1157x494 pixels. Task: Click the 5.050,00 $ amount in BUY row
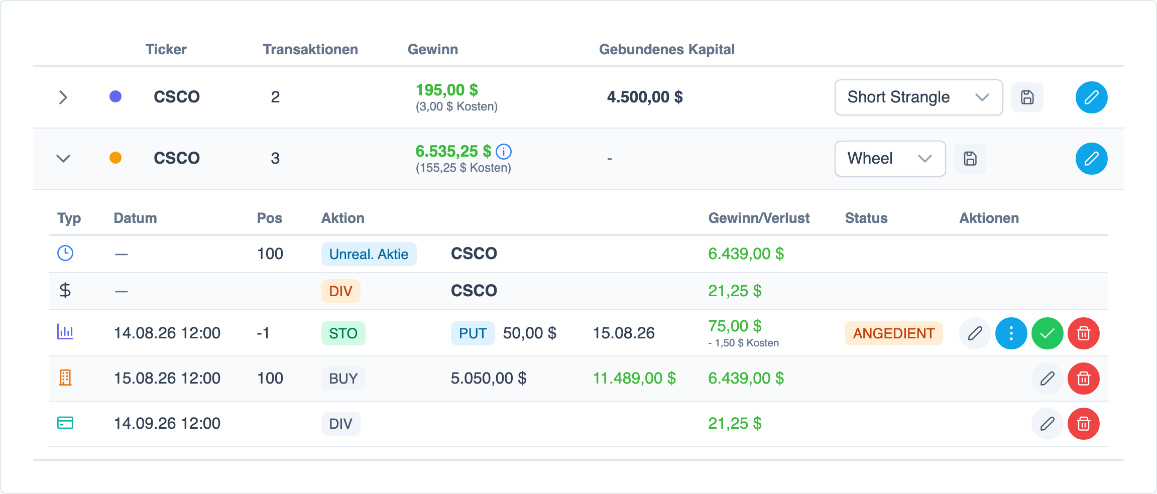pos(489,378)
